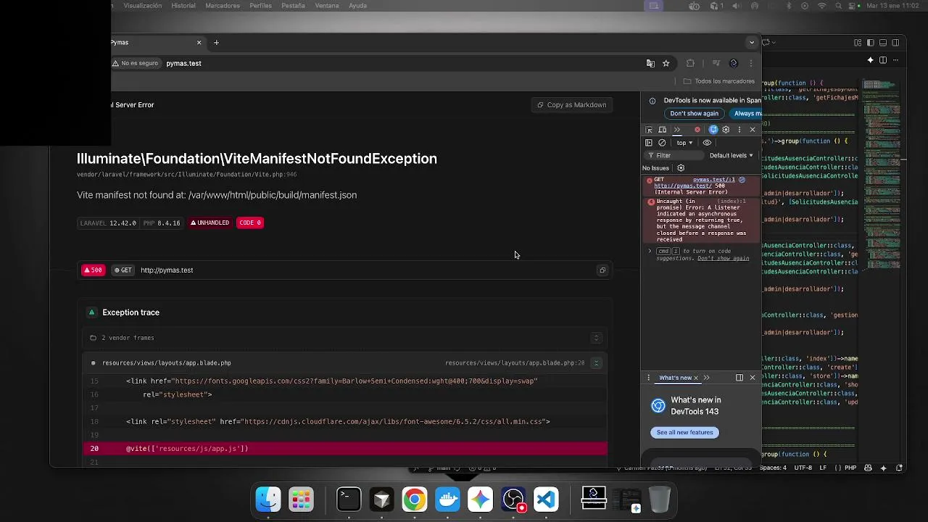Open Terminal from the Dock
The width and height of the screenshot is (928, 522).
tap(349, 500)
